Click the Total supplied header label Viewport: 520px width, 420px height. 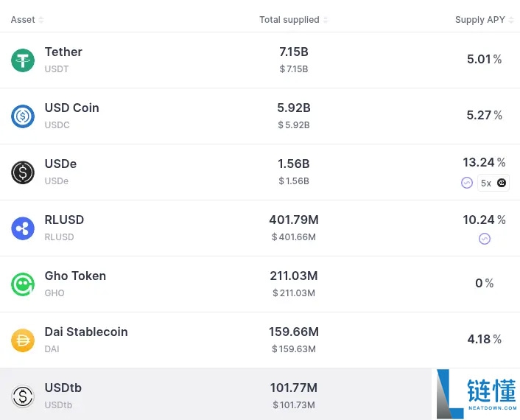pos(289,20)
